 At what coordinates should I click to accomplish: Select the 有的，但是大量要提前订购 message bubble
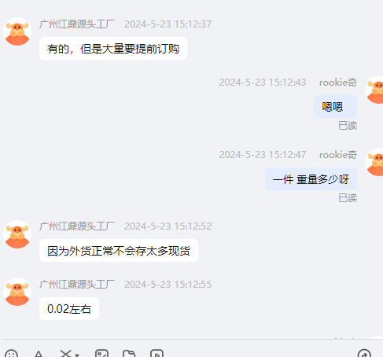(x=113, y=49)
